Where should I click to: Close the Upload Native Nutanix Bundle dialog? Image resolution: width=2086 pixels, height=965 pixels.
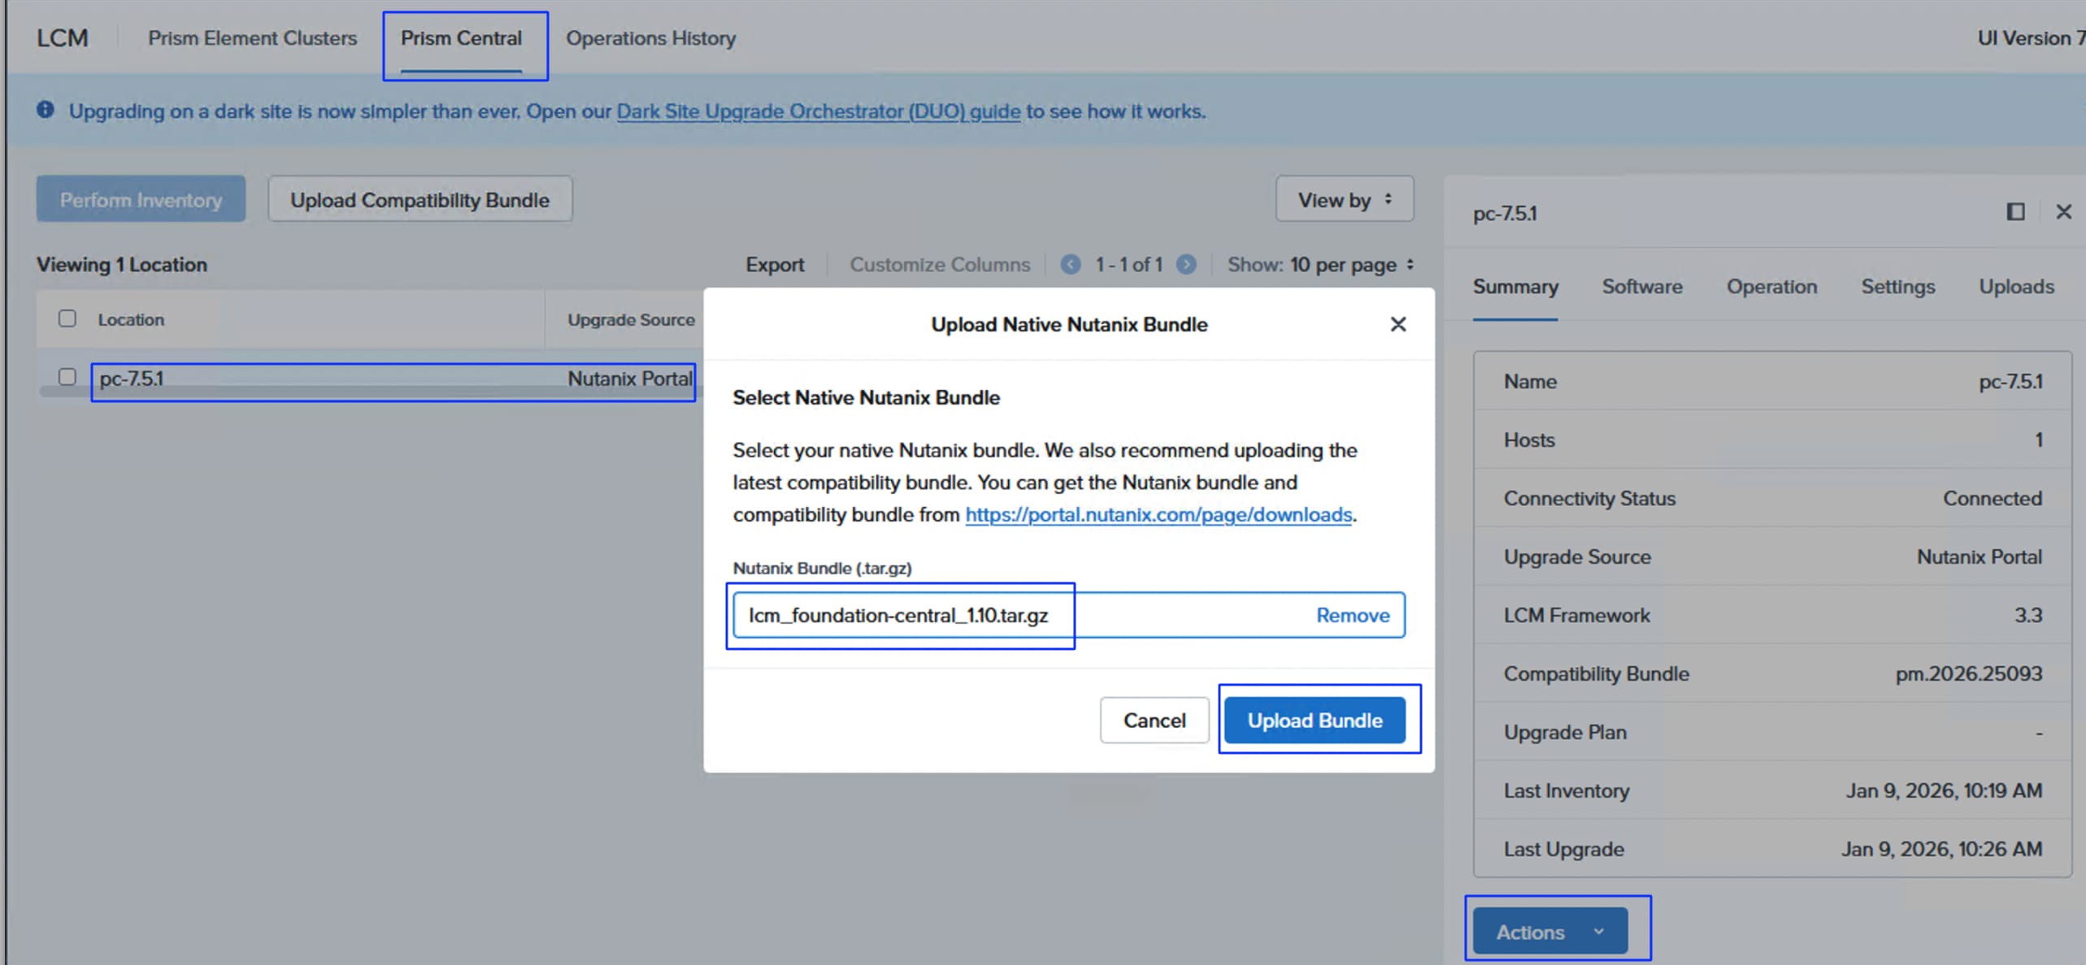tap(1397, 324)
